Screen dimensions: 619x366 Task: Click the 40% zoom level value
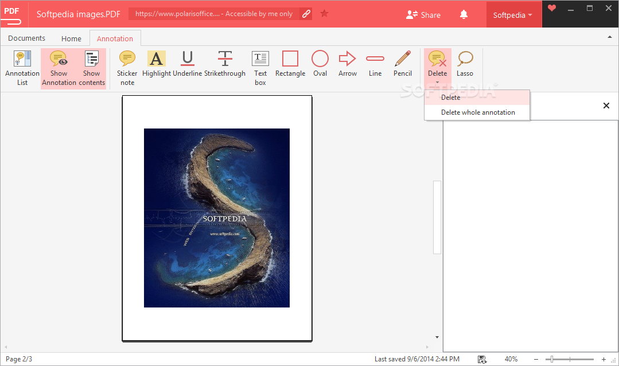(511, 359)
